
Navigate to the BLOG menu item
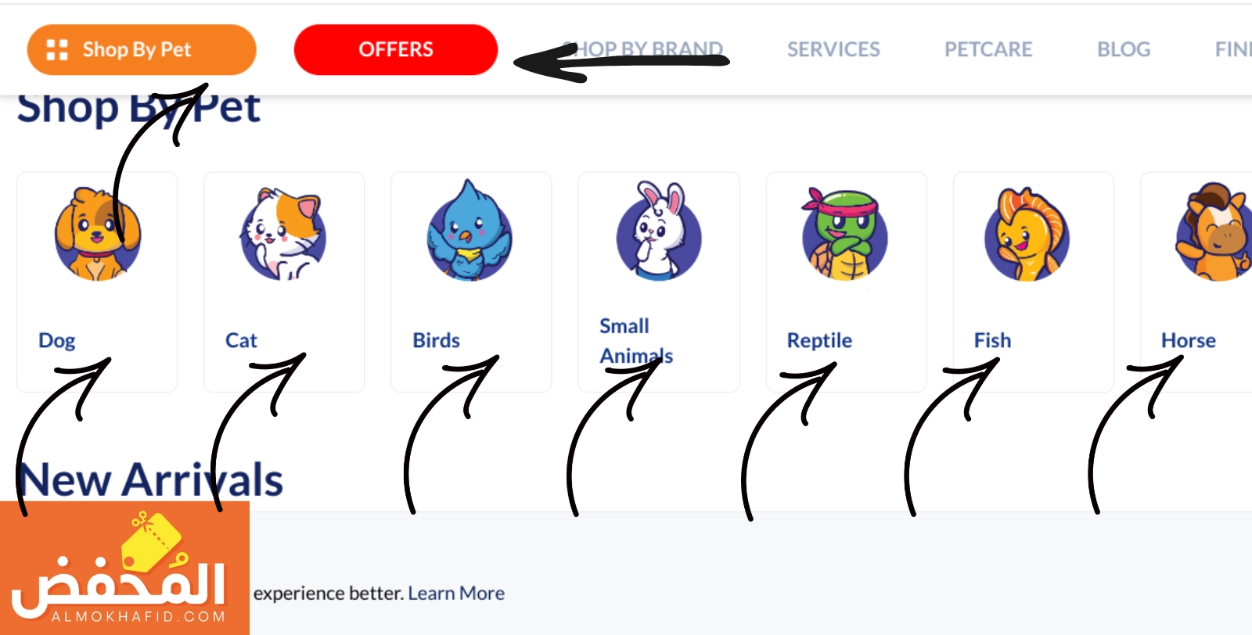click(x=1124, y=49)
